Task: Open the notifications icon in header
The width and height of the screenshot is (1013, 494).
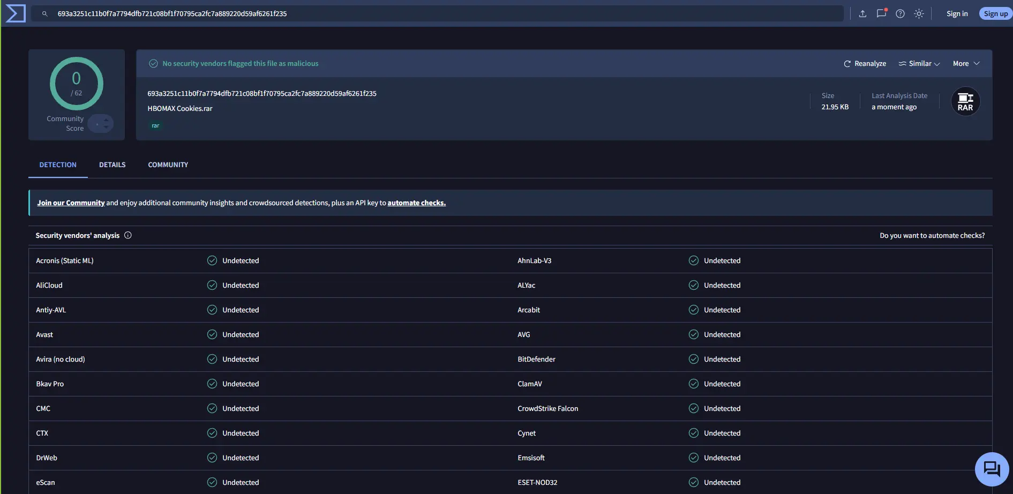Action: click(881, 13)
